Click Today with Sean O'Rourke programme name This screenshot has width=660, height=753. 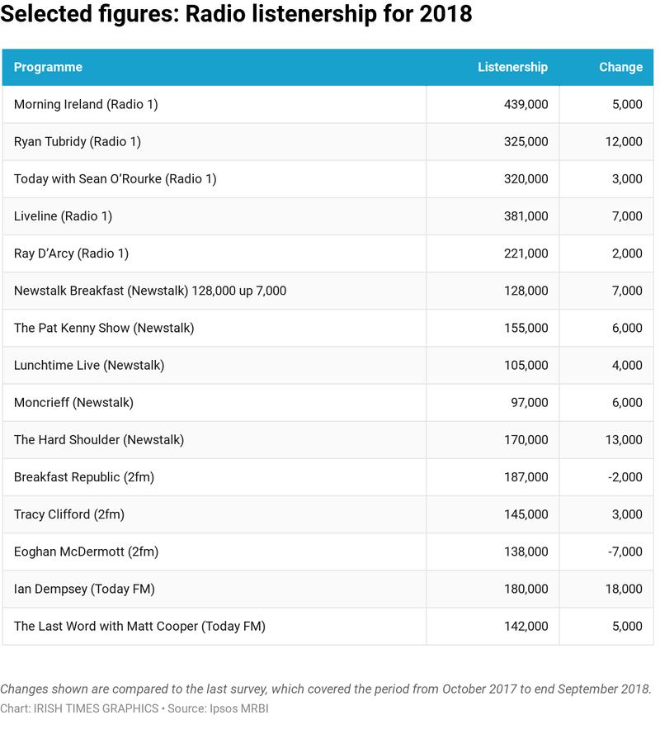point(115,179)
